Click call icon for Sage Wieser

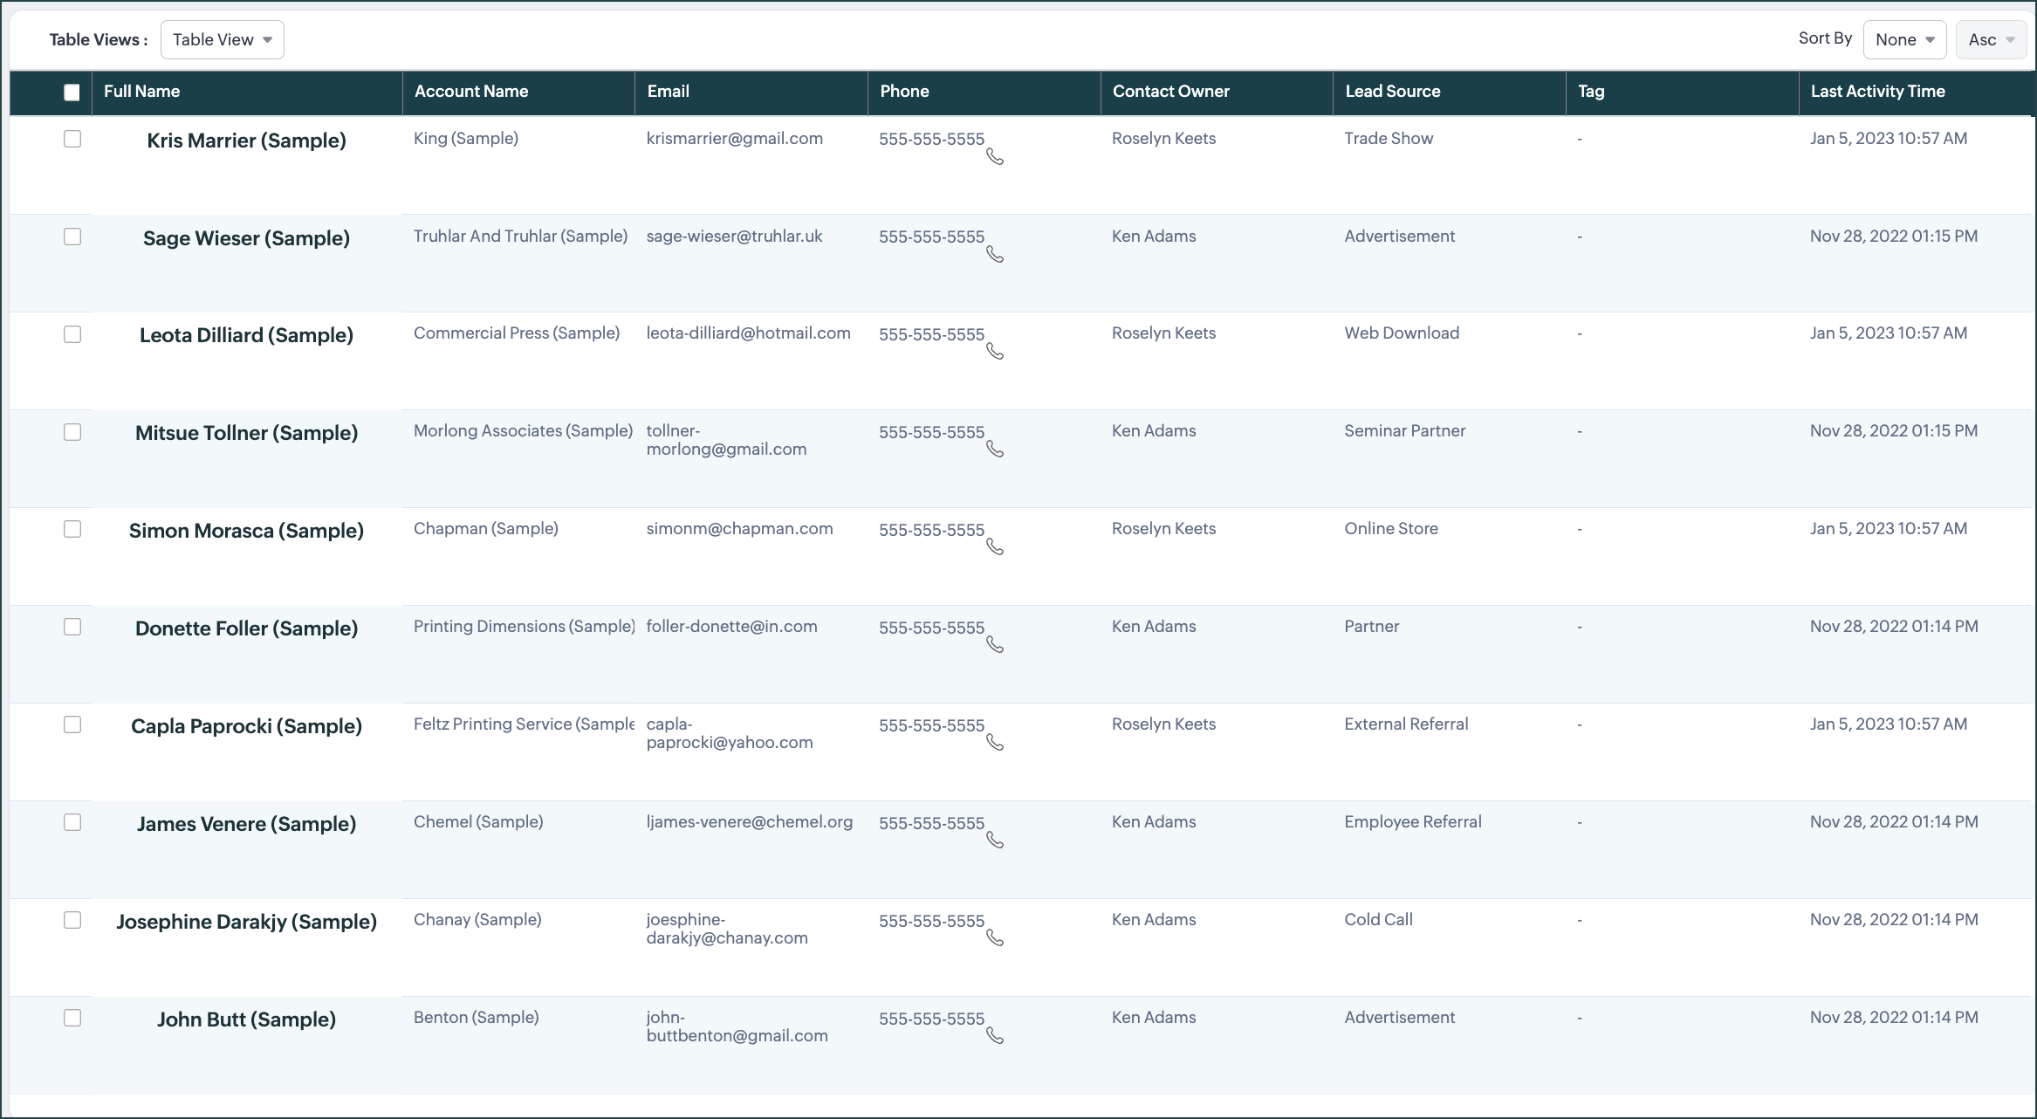(994, 255)
